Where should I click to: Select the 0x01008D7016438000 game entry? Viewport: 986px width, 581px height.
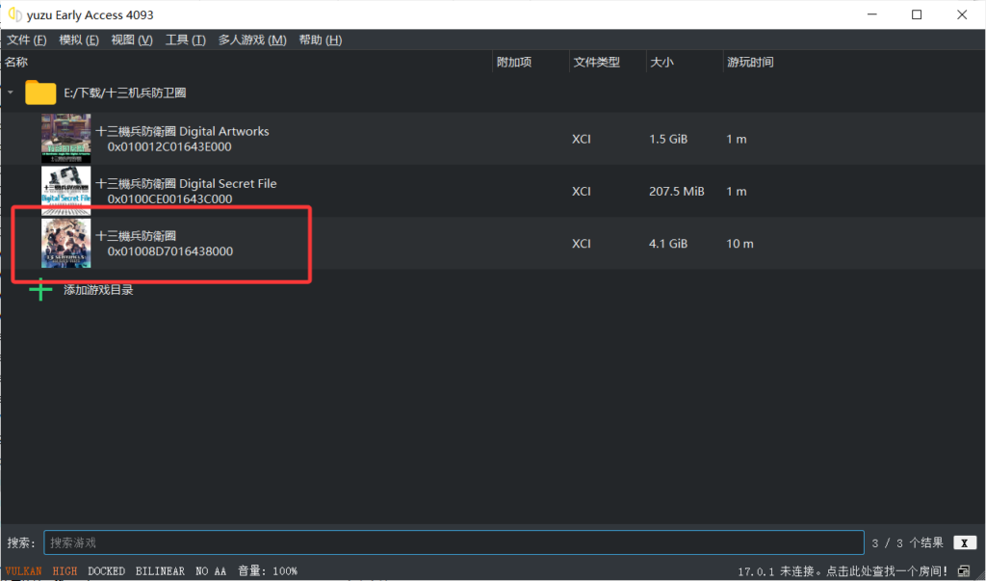[x=493, y=243]
